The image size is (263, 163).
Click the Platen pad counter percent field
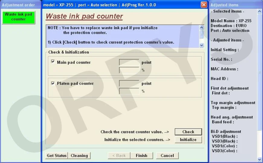(x=129, y=91)
